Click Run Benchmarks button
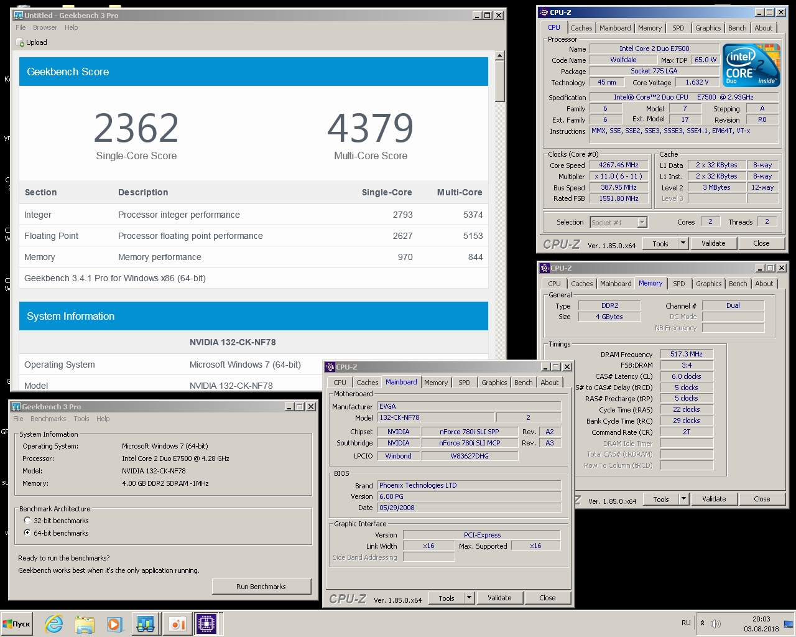Viewport: 796px width, 637px height. click(261, 587)
